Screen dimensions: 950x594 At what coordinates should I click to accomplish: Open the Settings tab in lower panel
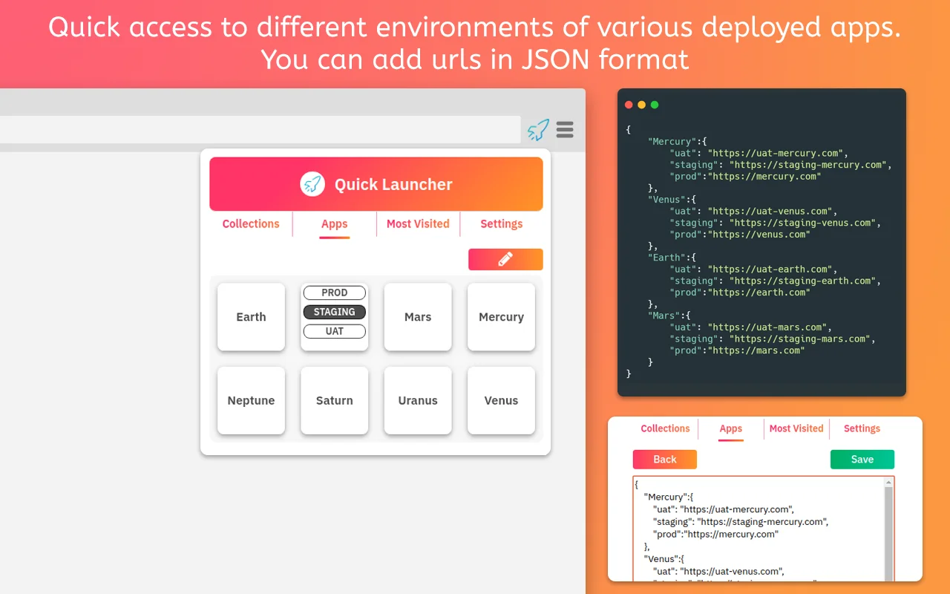pos(862,428)
